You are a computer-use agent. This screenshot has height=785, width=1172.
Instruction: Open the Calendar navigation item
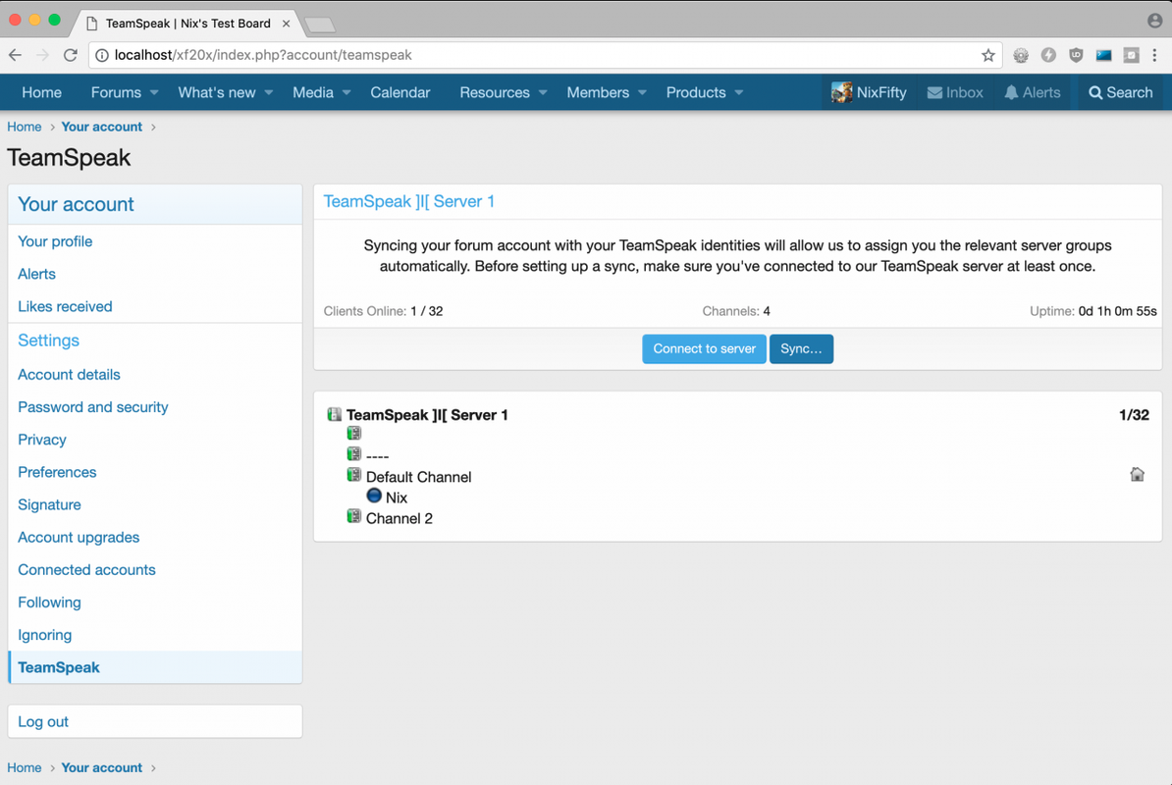(x=400, y=92)
